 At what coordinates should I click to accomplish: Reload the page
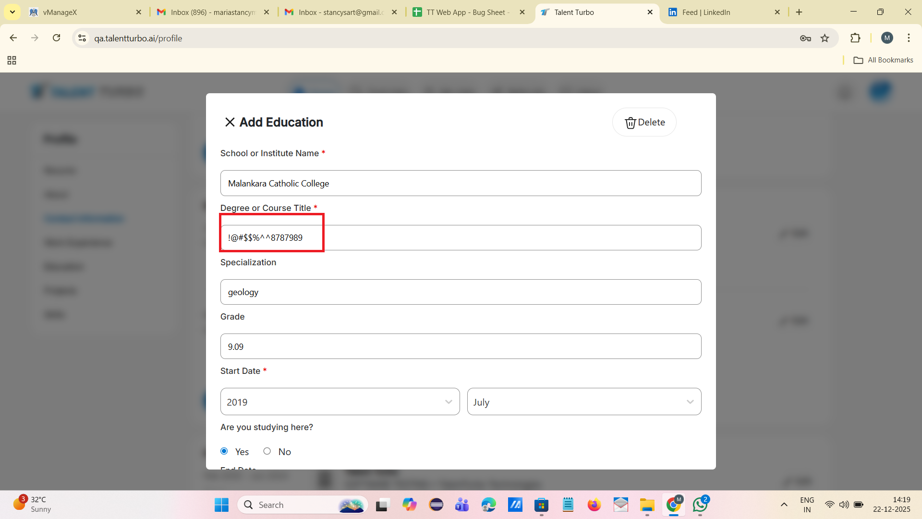57,38
